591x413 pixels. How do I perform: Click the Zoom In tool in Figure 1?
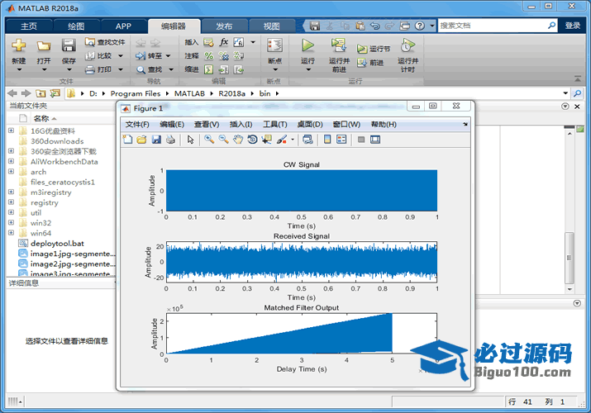[x=209, y=140]
